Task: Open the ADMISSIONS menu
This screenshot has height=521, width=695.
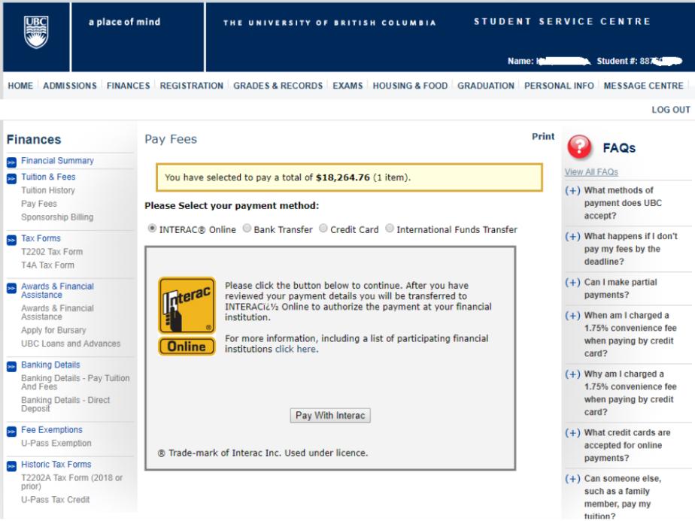Action: tap(70, 86)
